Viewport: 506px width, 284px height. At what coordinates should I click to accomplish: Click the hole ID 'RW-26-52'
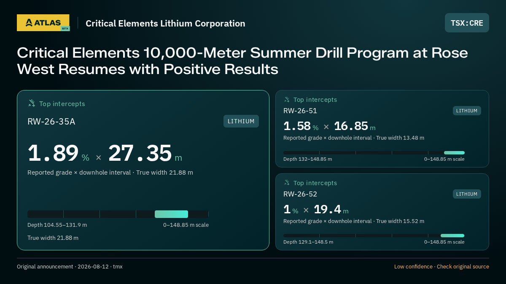coord(300,194)
